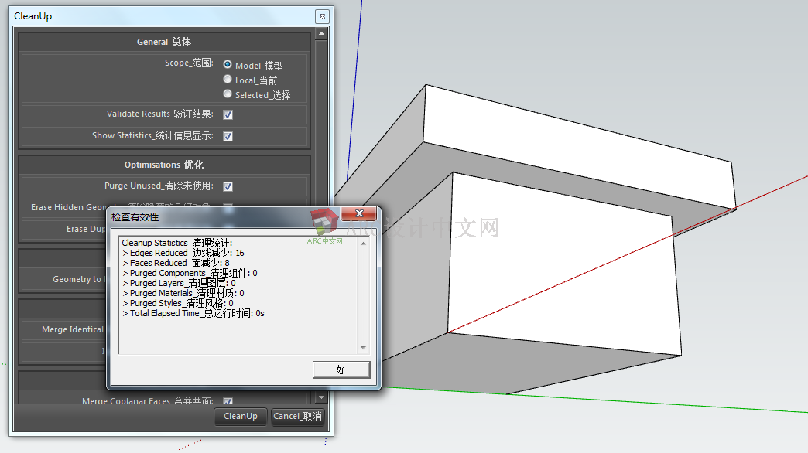This screenshot has height=453, width=808.
Task: Select the Model_模型 scope radio button
Action: 228,64
